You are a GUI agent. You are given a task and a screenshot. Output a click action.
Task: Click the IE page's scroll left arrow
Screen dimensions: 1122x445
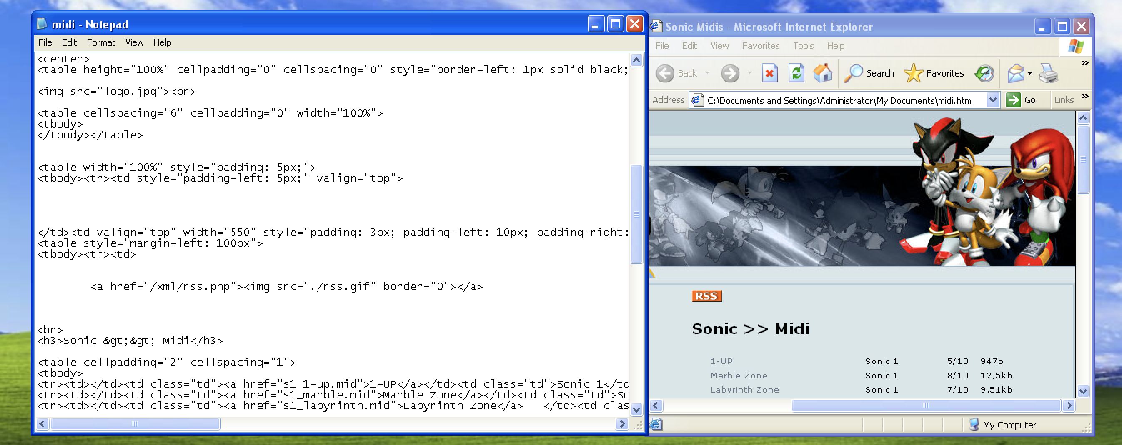pyautogui.click(x=656, y=406)
